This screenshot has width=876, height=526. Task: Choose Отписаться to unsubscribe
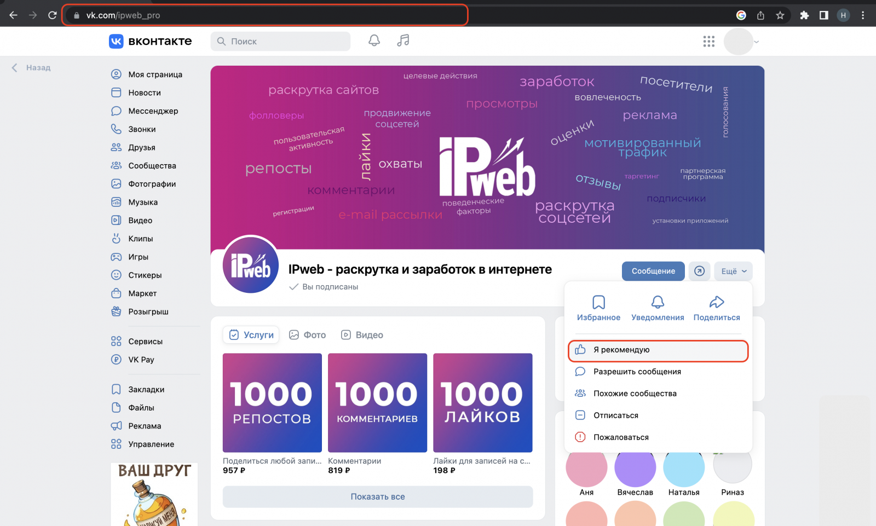tap(615, 415)
